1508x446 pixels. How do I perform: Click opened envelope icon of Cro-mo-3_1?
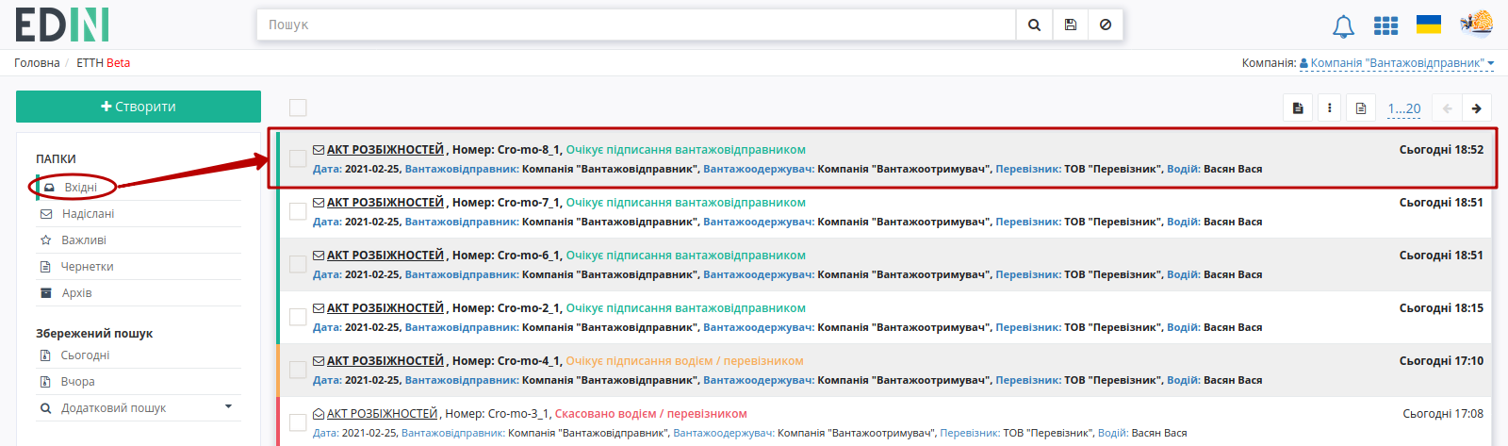(x=319, y=414)
